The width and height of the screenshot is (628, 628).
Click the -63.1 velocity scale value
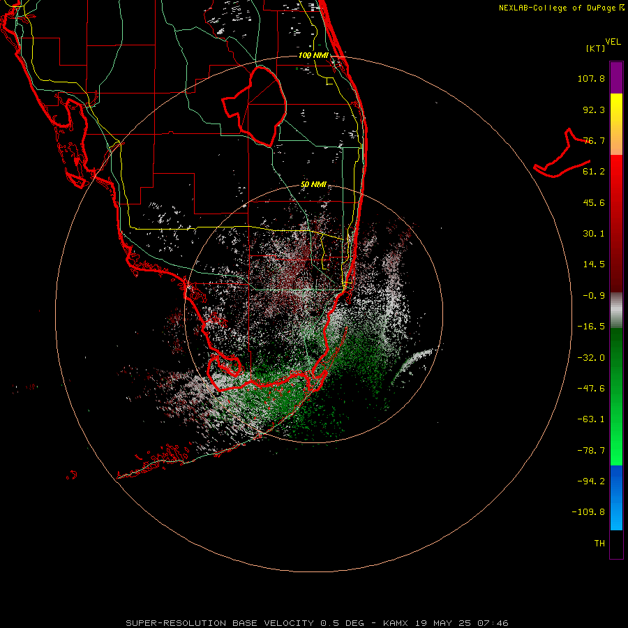(591, 419)
